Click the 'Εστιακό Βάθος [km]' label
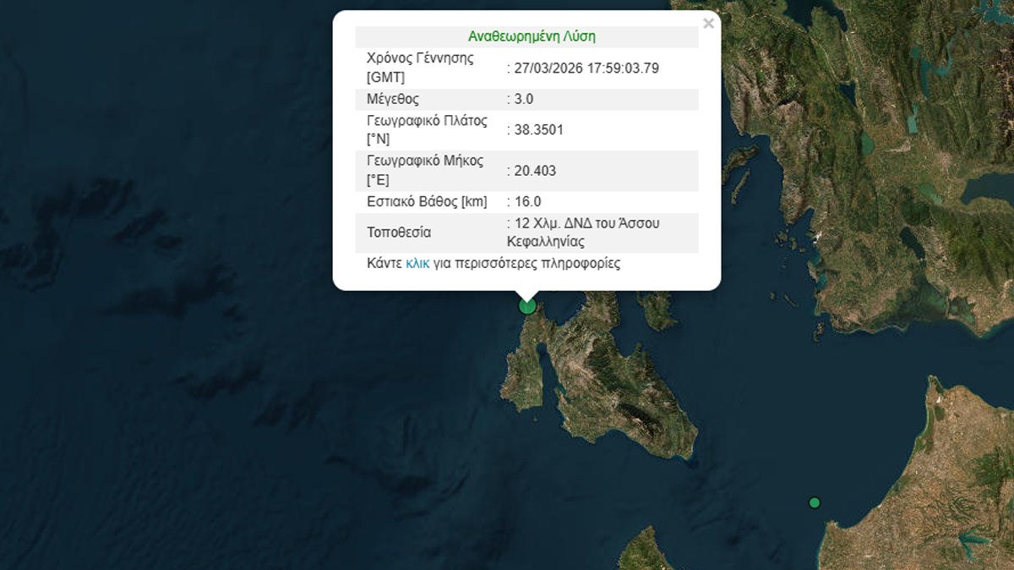The height and width of the screenshot is (570, 1014). click(427, 201)
